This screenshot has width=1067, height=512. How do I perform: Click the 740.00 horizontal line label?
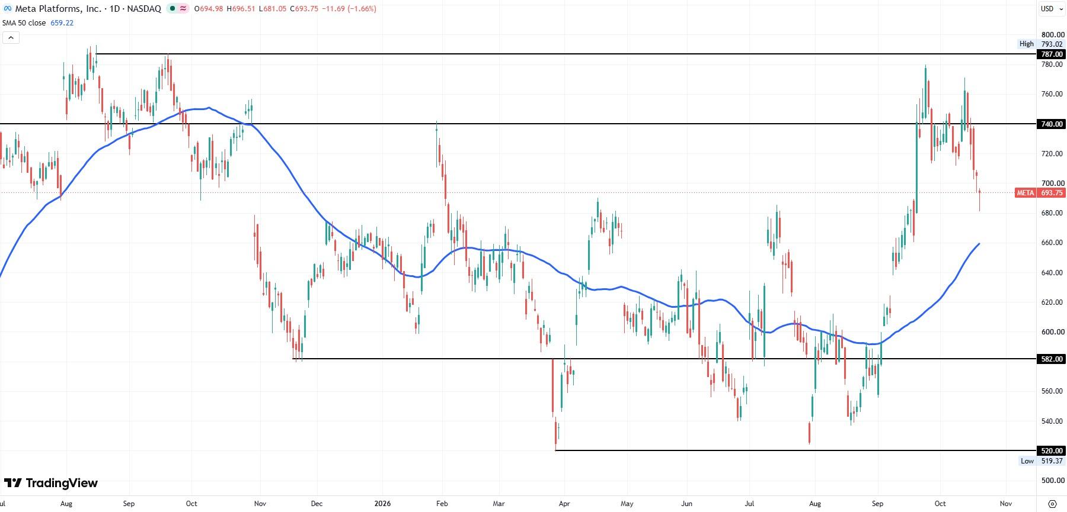coord(1052,124)
